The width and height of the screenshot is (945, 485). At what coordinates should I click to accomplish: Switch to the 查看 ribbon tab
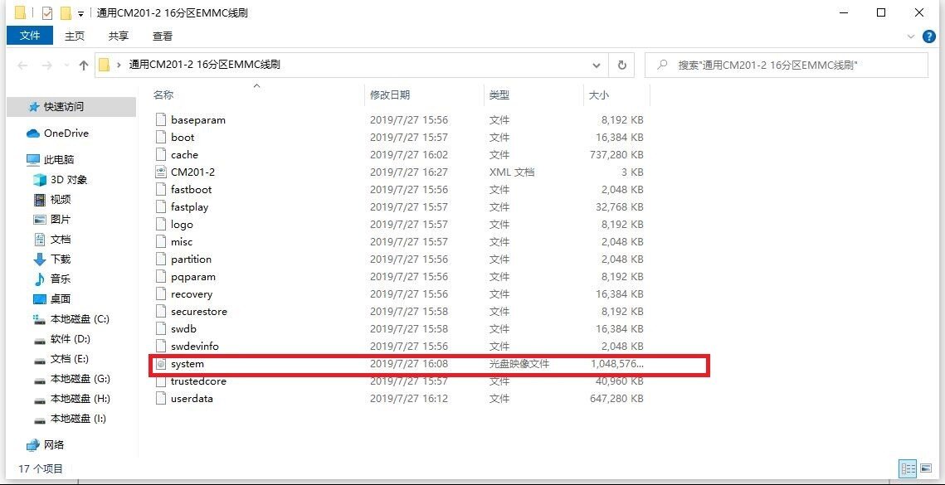click(162, 36)
